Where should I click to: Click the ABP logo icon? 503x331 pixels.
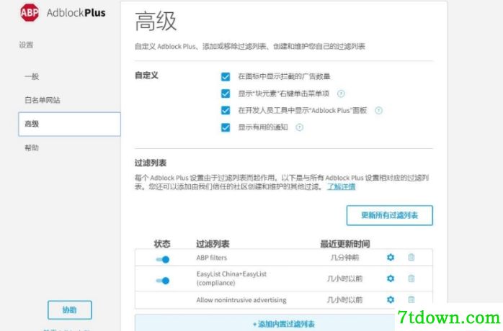pos(30,12)
